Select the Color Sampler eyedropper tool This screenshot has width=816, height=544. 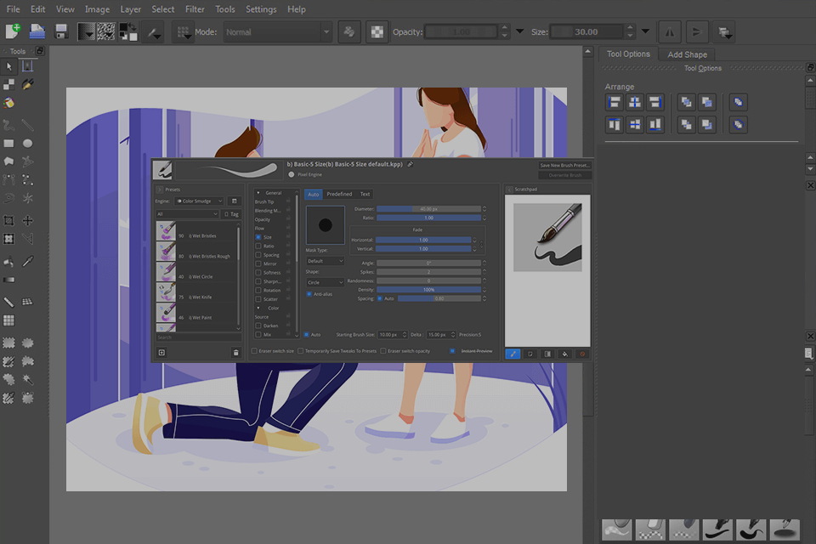pos(28,259)
